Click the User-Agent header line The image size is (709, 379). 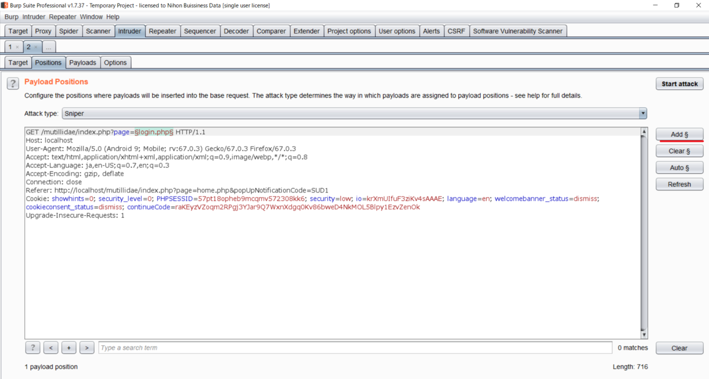tap(161, 148)
